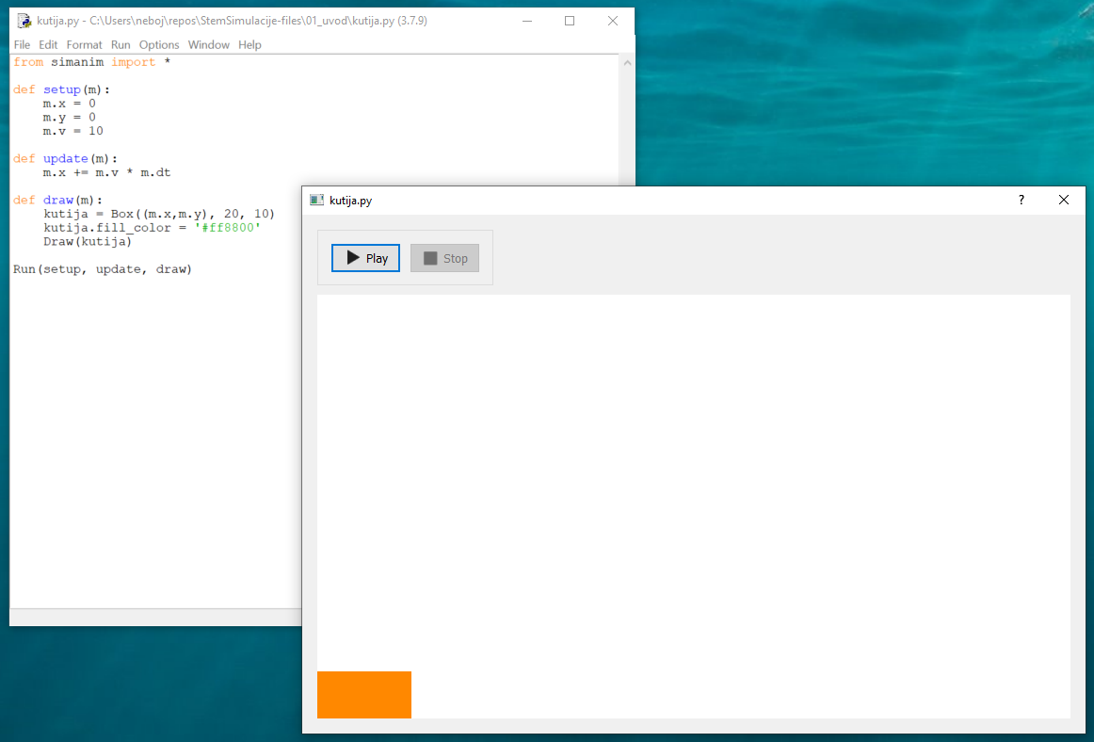Click the question mark help button
1094x742 pixels.
coord(1021,200)
